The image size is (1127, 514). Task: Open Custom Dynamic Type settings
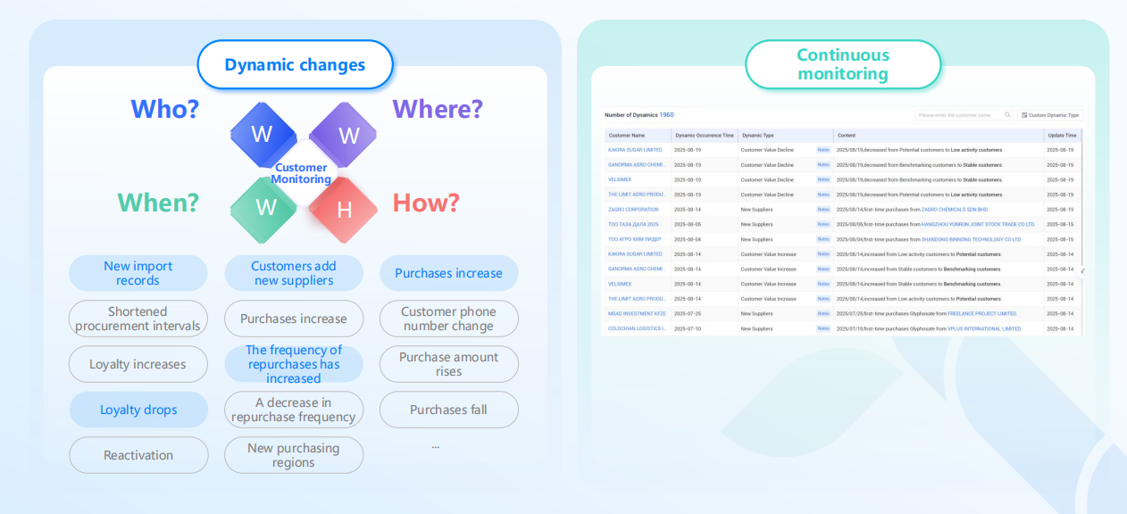pyautogui.click(x=1050, y=115)
